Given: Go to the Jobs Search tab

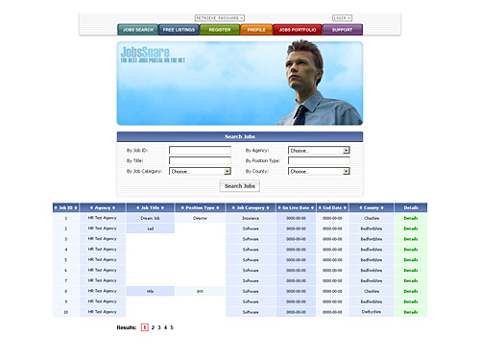Looking at the screenshot, I should (138, 30).
